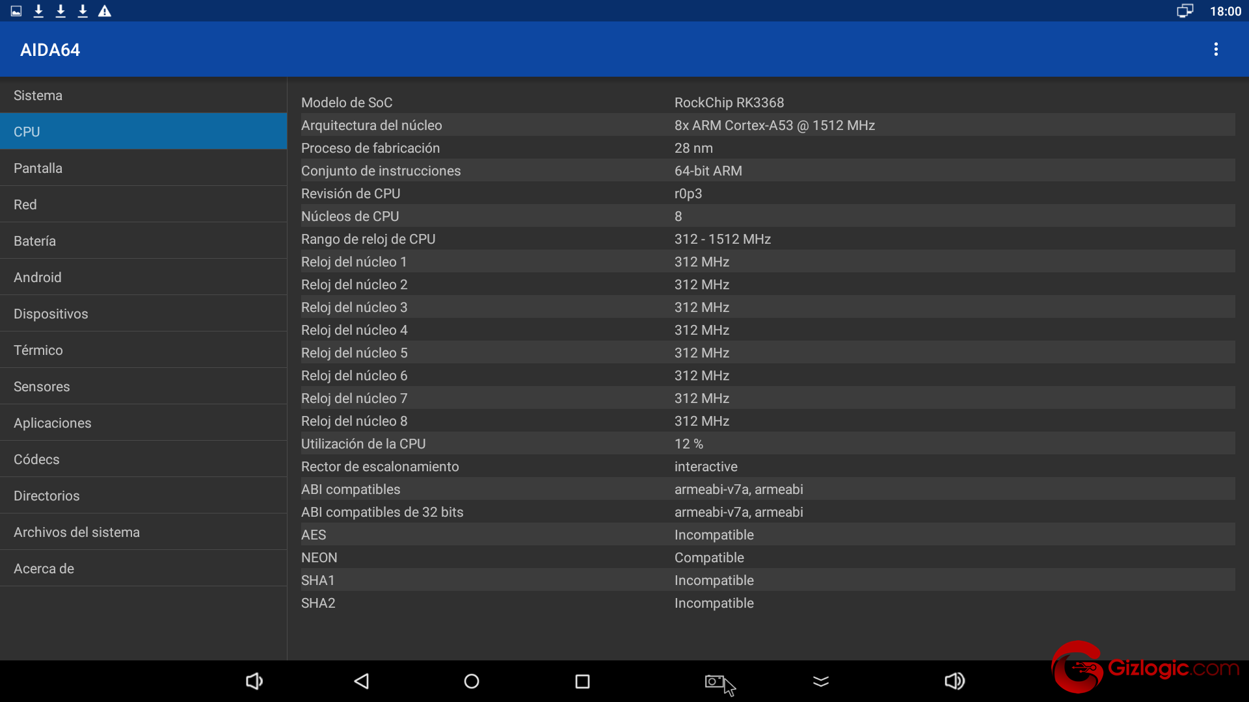This screenshot has height=702, width=1249.
Task: Select Reloj del núcleo 1 row
Action: 768,261
